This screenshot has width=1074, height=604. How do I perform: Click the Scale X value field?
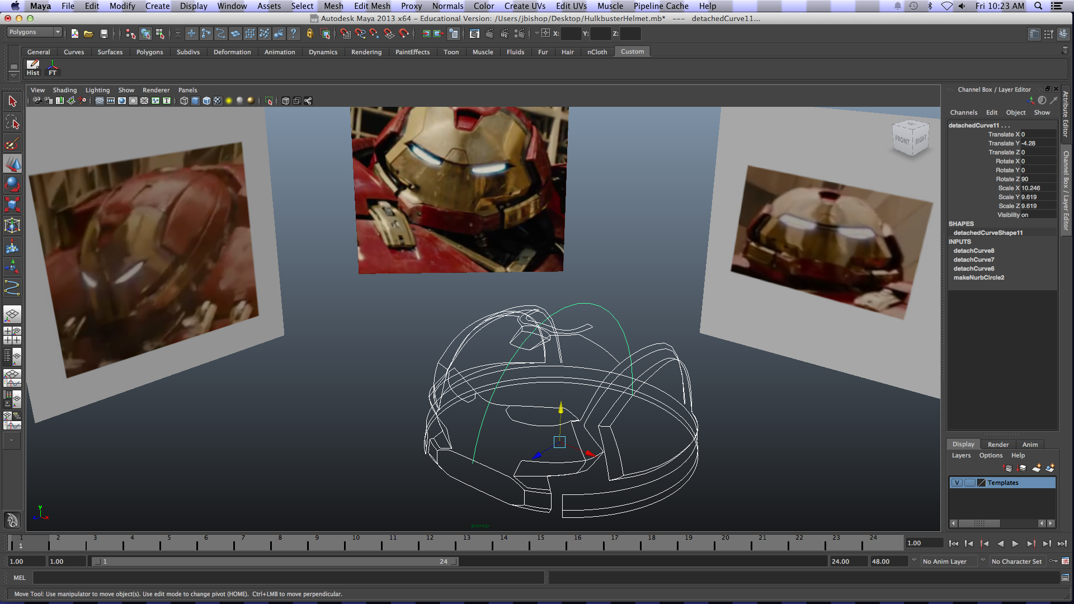1038,188
